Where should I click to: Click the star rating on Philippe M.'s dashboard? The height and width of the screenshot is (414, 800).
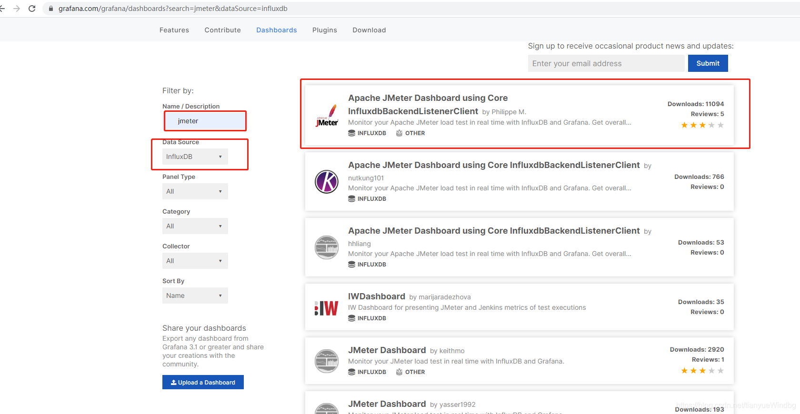[x=702, y=125]
